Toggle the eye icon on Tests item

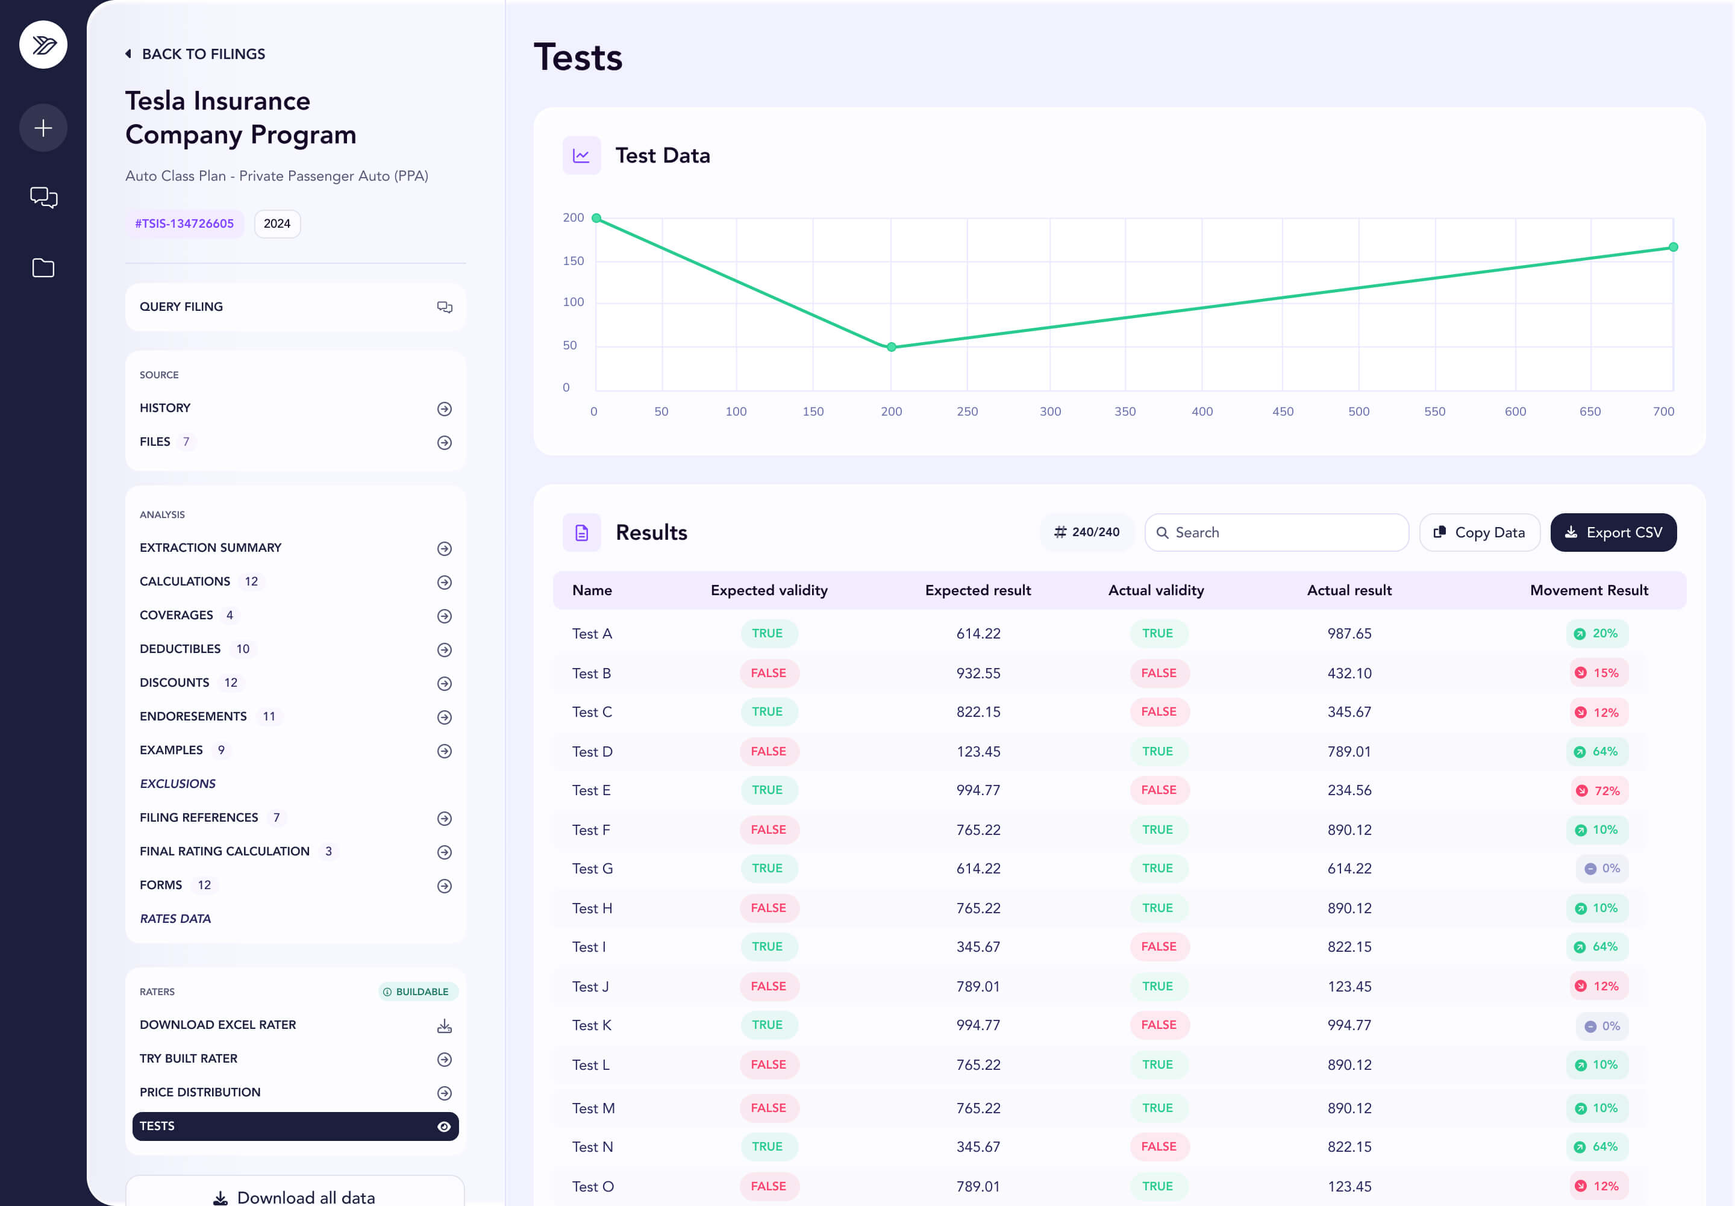[445, 1126]
